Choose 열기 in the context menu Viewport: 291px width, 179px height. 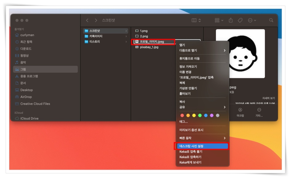[202, 45]
